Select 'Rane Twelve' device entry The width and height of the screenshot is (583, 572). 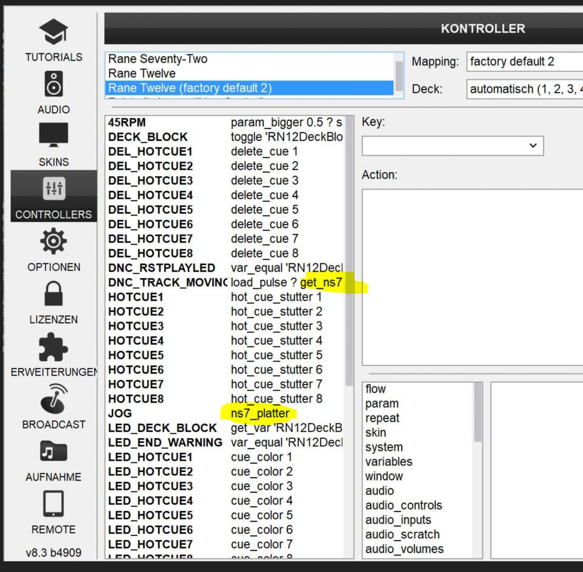249,73
